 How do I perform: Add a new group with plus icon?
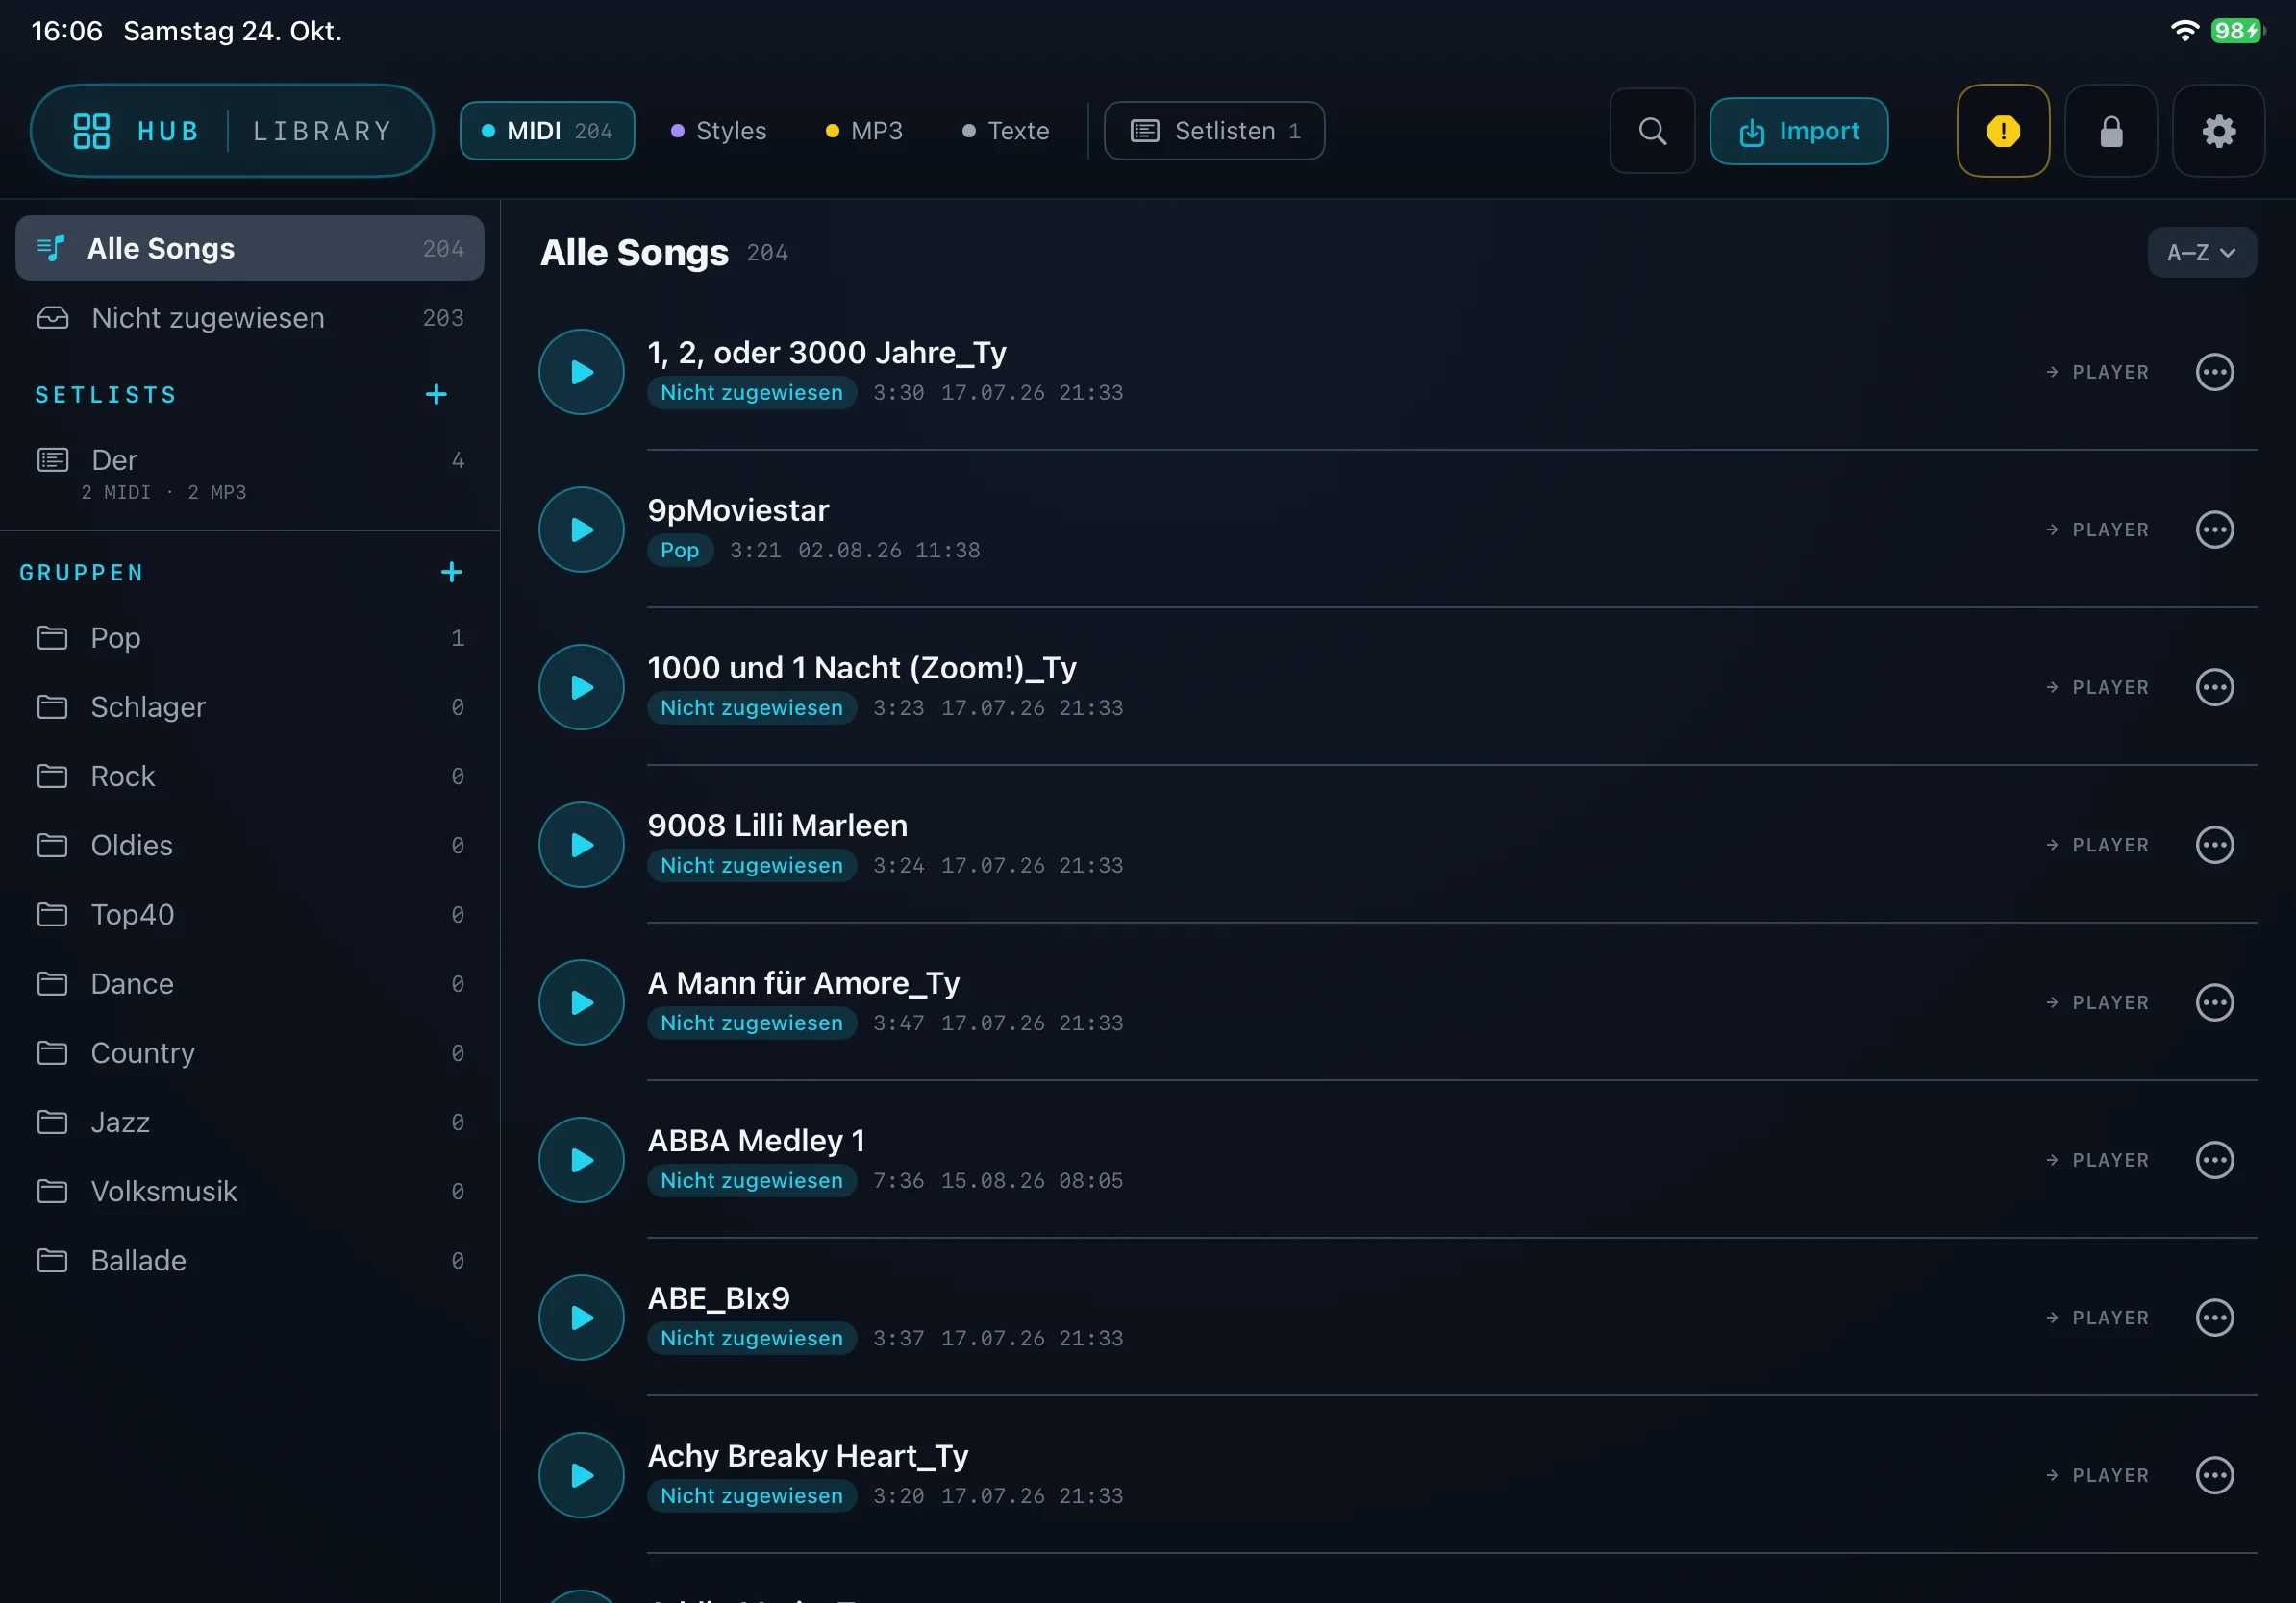[x=452, y=572]
